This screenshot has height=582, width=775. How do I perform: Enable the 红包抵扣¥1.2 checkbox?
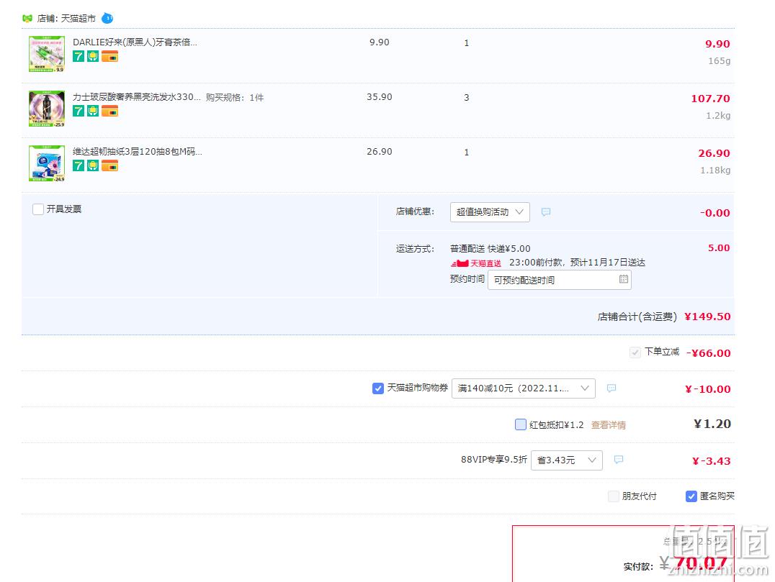click(521, 424)
